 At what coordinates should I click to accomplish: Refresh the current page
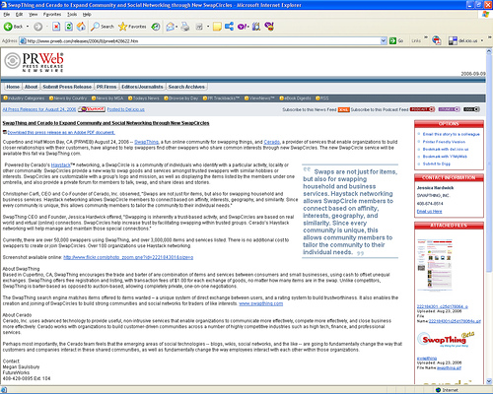pyautogui.click(x=69, y=27)
